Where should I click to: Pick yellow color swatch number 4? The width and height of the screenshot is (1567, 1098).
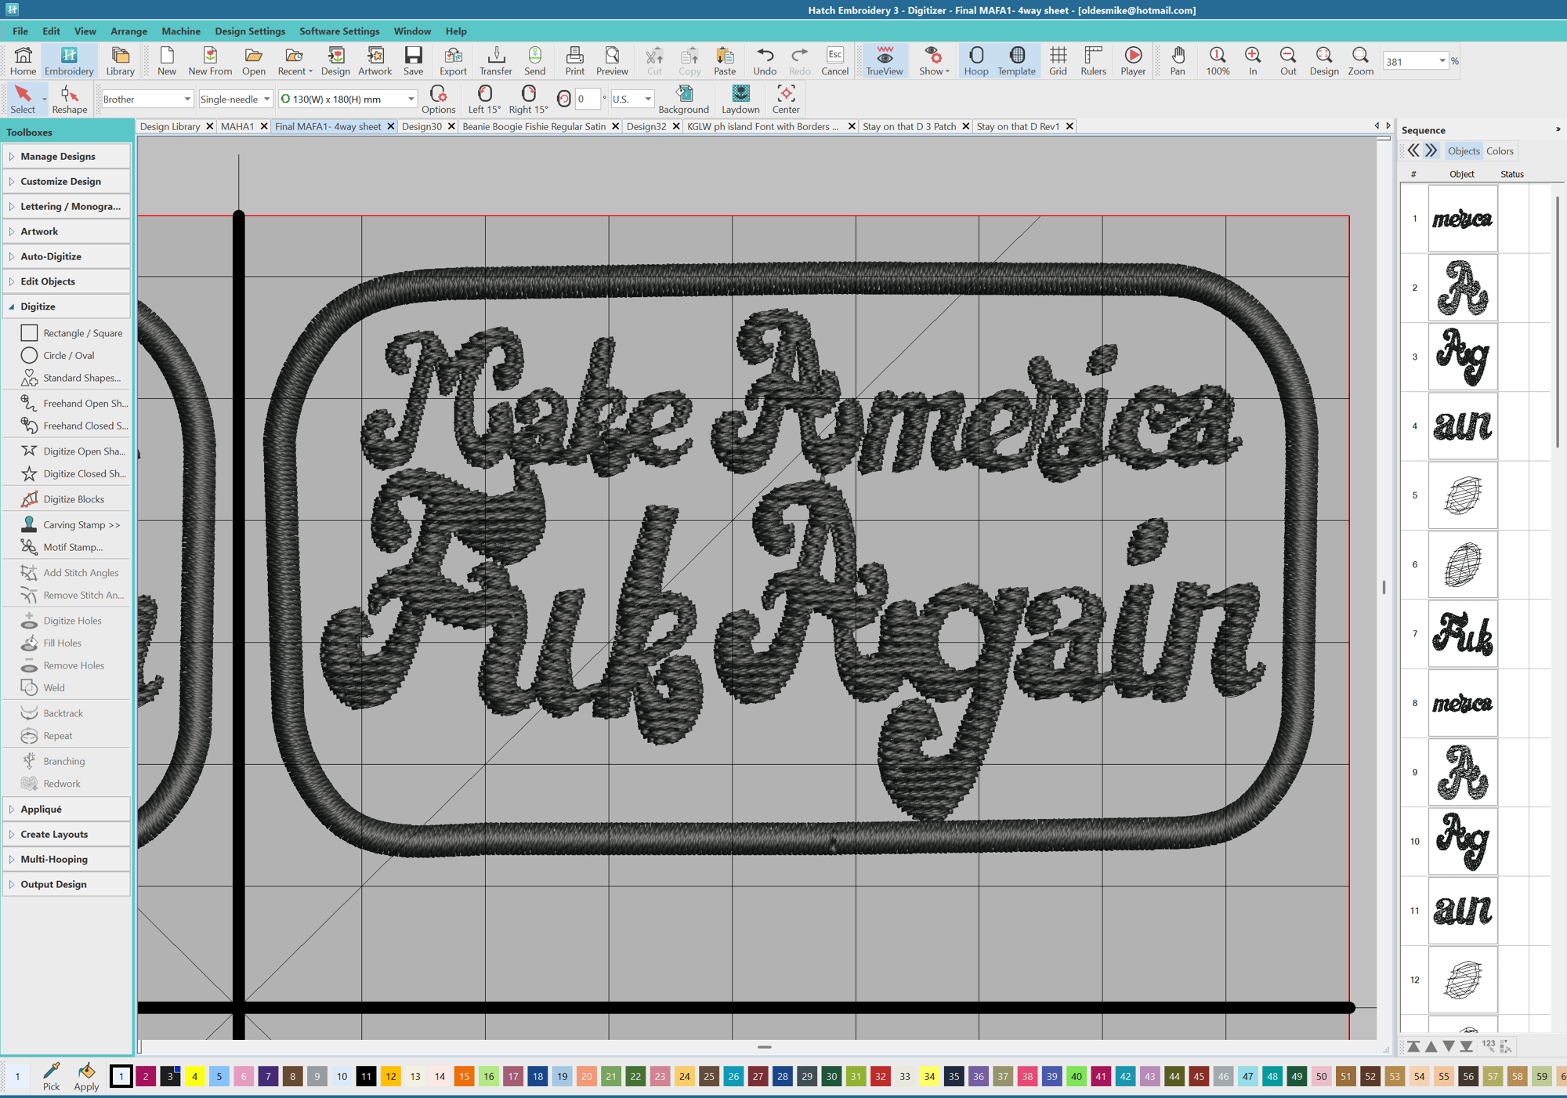coord(194,1076)
